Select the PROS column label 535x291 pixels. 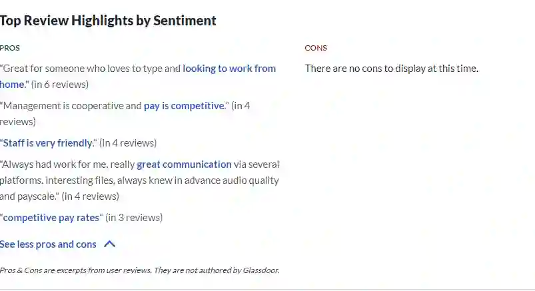[x=10, y=48]
